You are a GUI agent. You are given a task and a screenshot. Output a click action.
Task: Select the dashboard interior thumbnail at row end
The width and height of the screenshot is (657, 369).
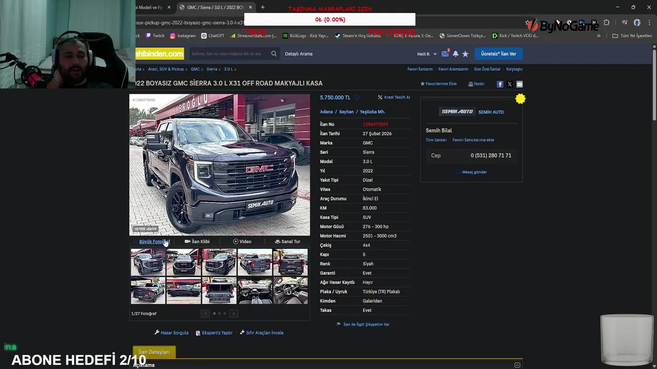click(291, 291)
